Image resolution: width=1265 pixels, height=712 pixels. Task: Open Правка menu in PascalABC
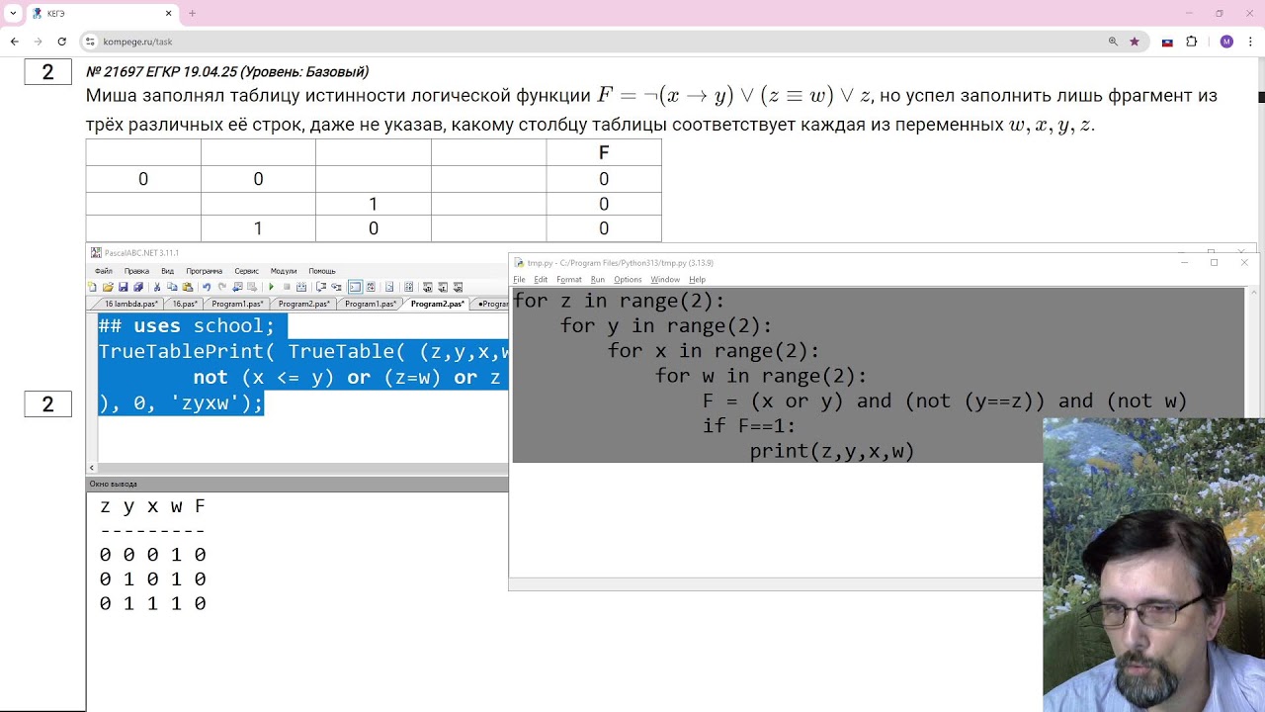tap(136, 271)
